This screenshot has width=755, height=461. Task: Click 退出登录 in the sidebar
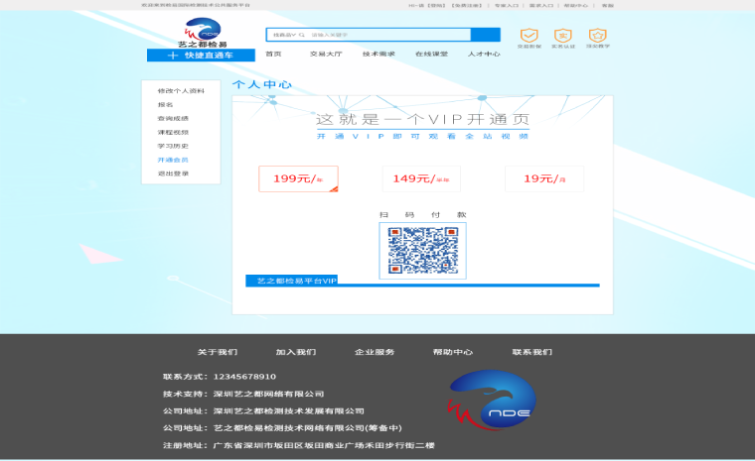(173, 173)
